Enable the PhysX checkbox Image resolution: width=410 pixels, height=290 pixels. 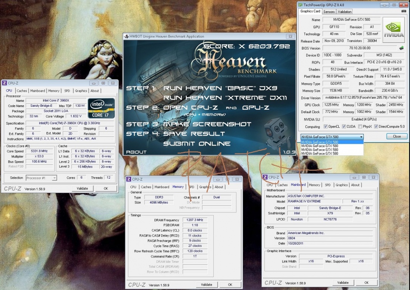[x=360, y=126]
